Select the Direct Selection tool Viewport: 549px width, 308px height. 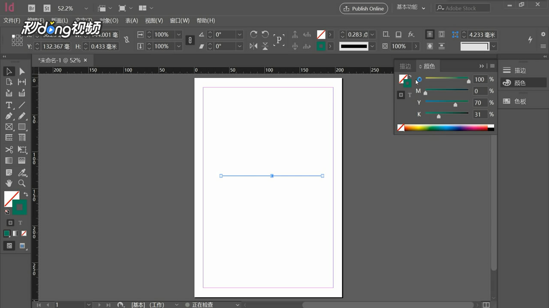pos(22,71)
